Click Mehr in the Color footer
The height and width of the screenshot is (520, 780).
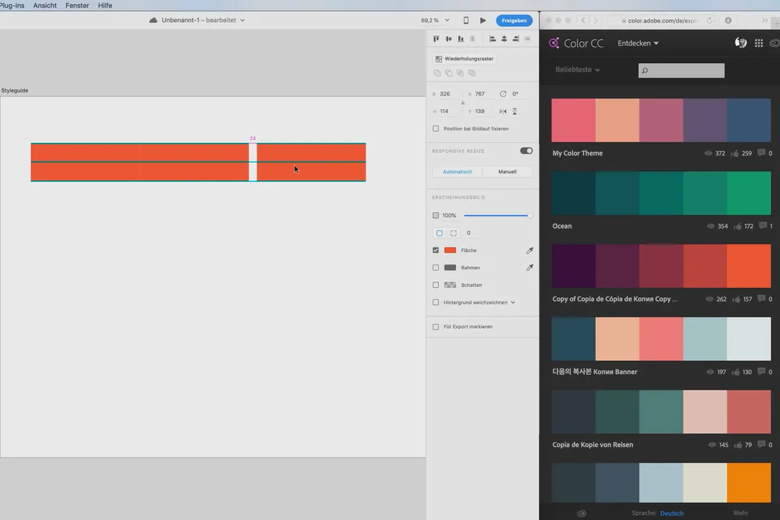(741, 513)
